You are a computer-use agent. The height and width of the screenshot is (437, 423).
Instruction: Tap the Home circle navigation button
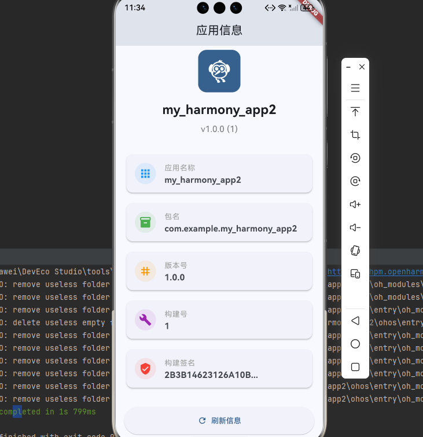click(x=355, y=344)
